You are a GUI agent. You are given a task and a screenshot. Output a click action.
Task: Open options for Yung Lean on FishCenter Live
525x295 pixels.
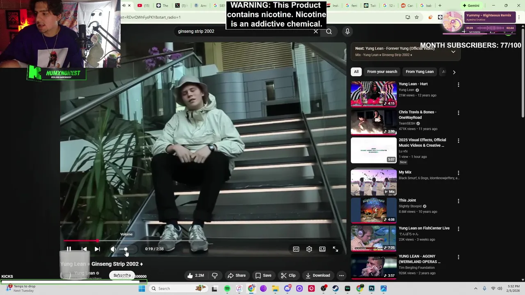pos(459,229)
